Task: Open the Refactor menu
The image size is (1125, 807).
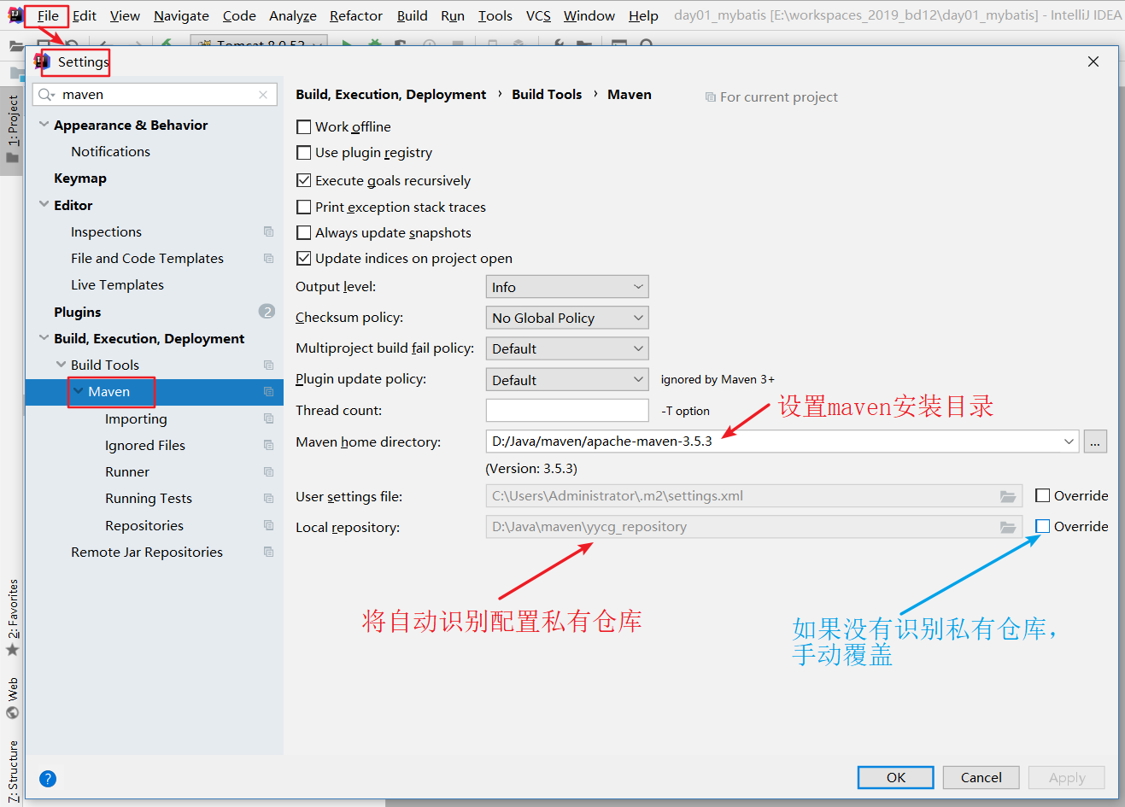Action: [356, 15]
